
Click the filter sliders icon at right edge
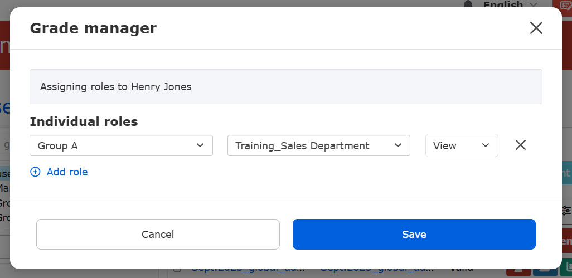(566, 211)
